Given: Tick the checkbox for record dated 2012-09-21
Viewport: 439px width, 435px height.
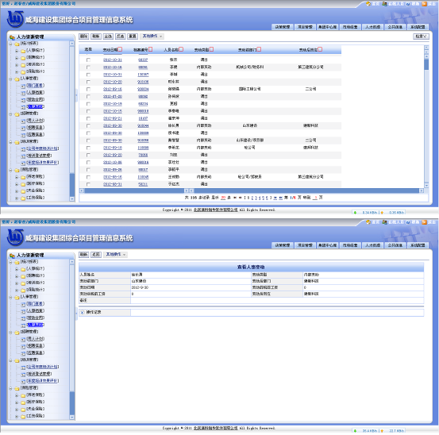Looking at the screenshot, I should click(88, 118).
